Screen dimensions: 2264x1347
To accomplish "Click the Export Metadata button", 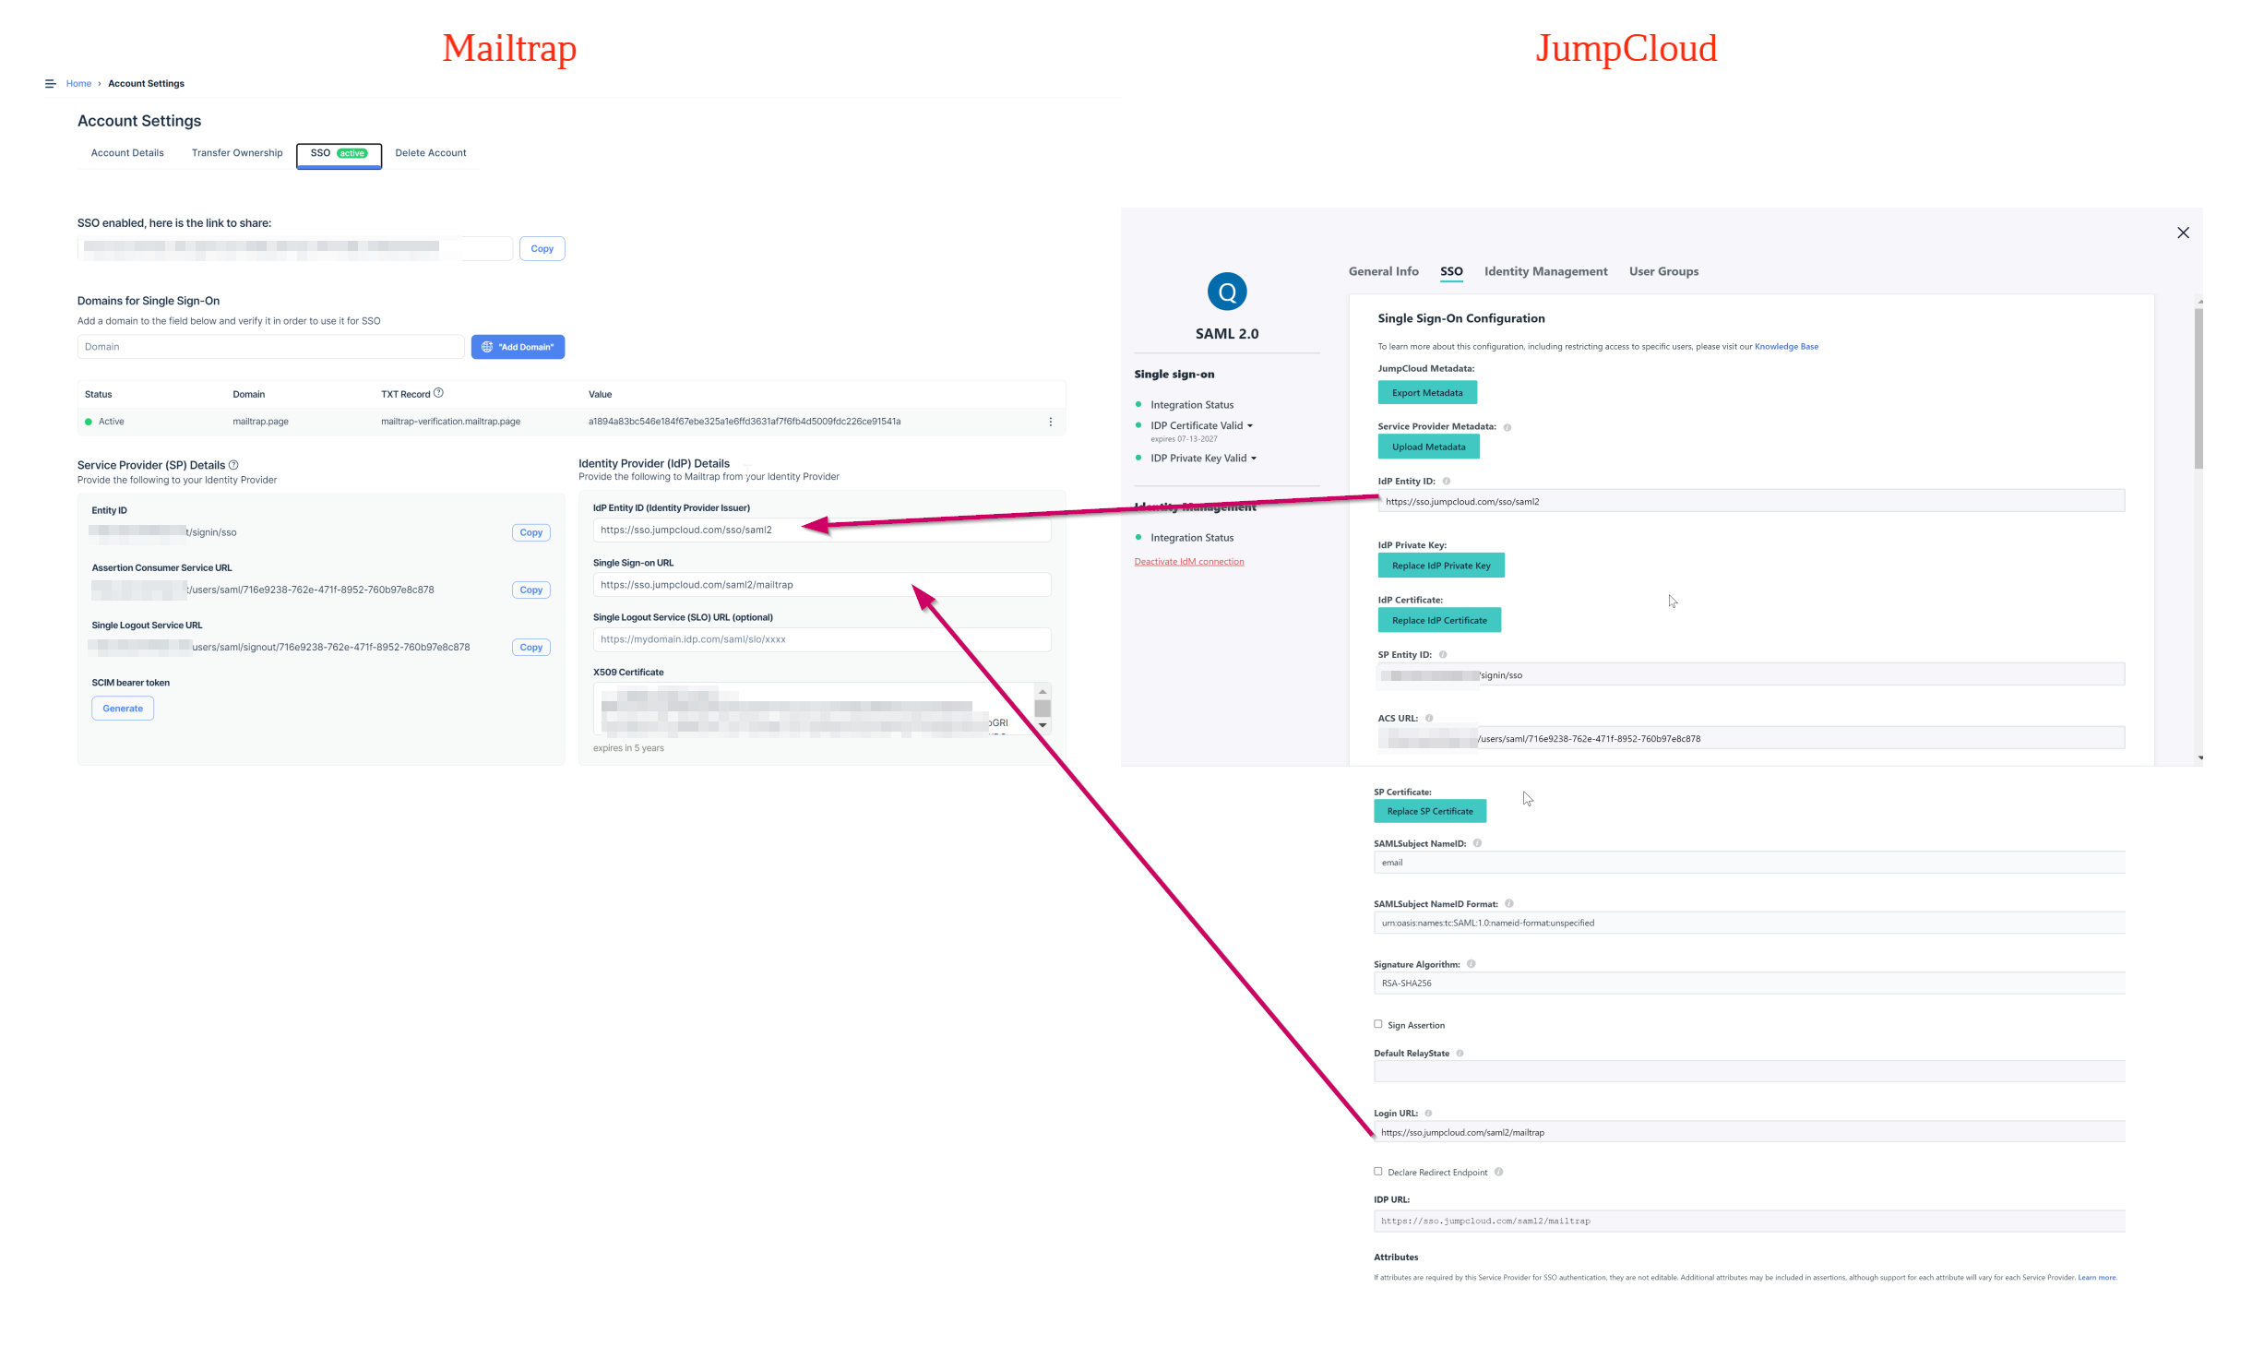I will [x=1427, y=393].
